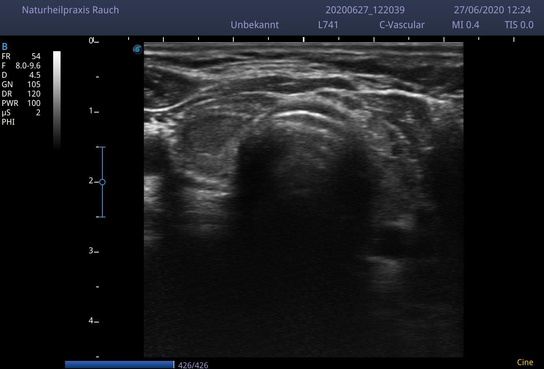Click the MI 0.4 indicator
544x369 pixels.
[465, 25]
